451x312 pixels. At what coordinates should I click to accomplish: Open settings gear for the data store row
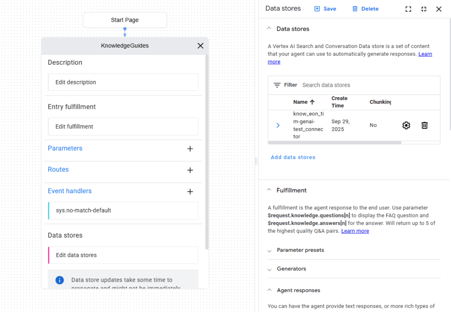click(x=406, y=125)
